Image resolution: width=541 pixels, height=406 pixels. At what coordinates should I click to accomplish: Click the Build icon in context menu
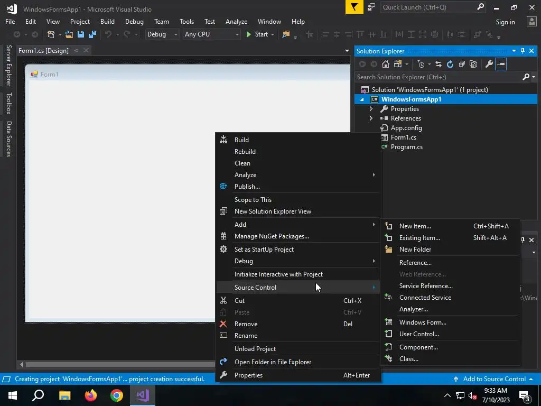223,140
